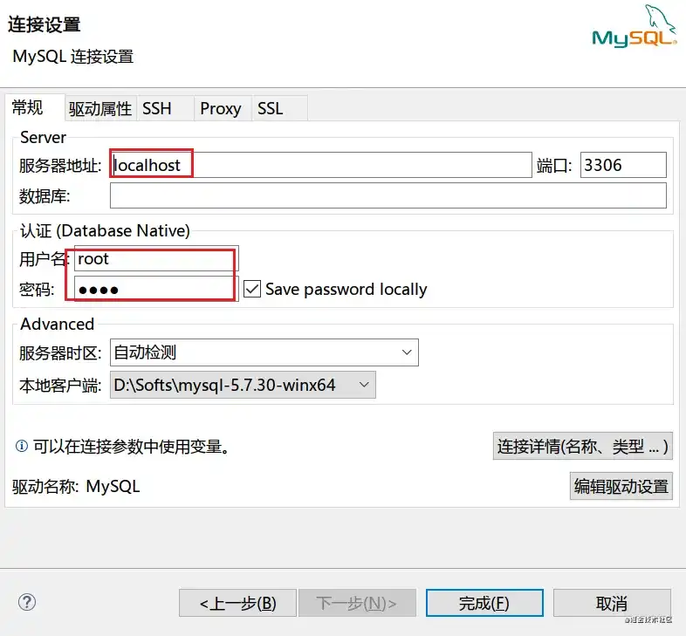
Task: Open the 本地客户端 dropdown arrow
Action: (364, 385)
